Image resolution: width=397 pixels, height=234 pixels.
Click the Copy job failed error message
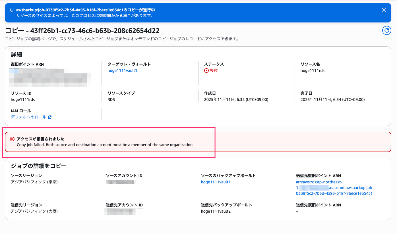(x=105, y=145)
